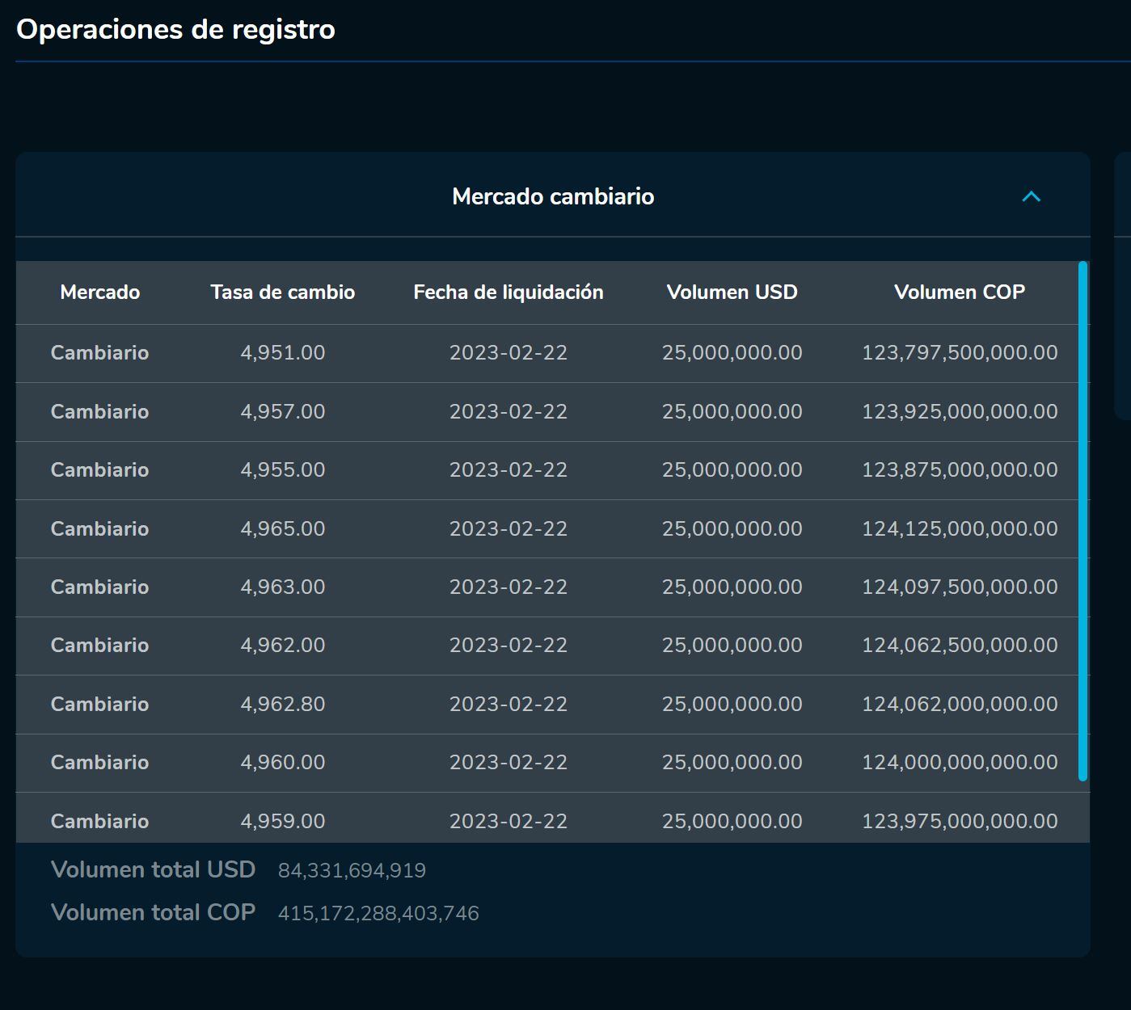Click the Operaciones de registro heading
Viewport: 1131px width, 1010px height.
175,29
